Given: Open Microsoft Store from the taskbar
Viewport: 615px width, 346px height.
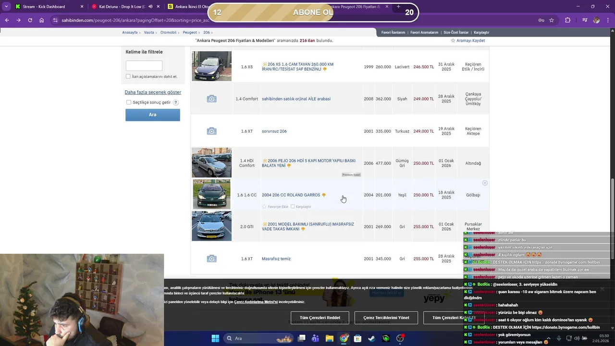Looking at the screenshot, I should click(x=357, y=338).
